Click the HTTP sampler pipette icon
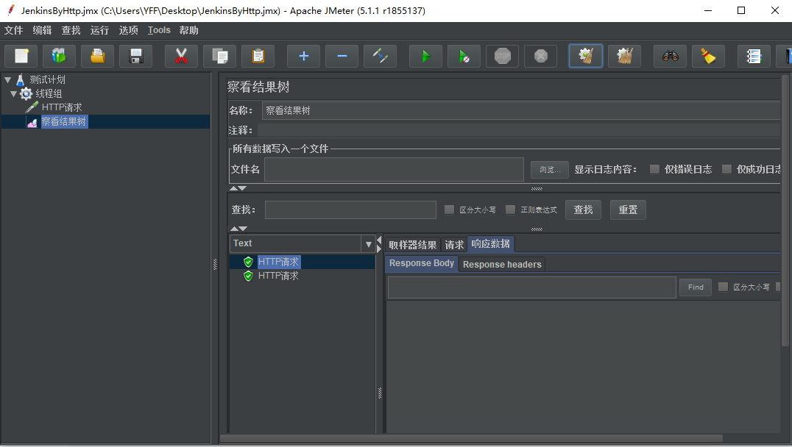Viewport: 792px width, 447px height. tap(32, 107)
